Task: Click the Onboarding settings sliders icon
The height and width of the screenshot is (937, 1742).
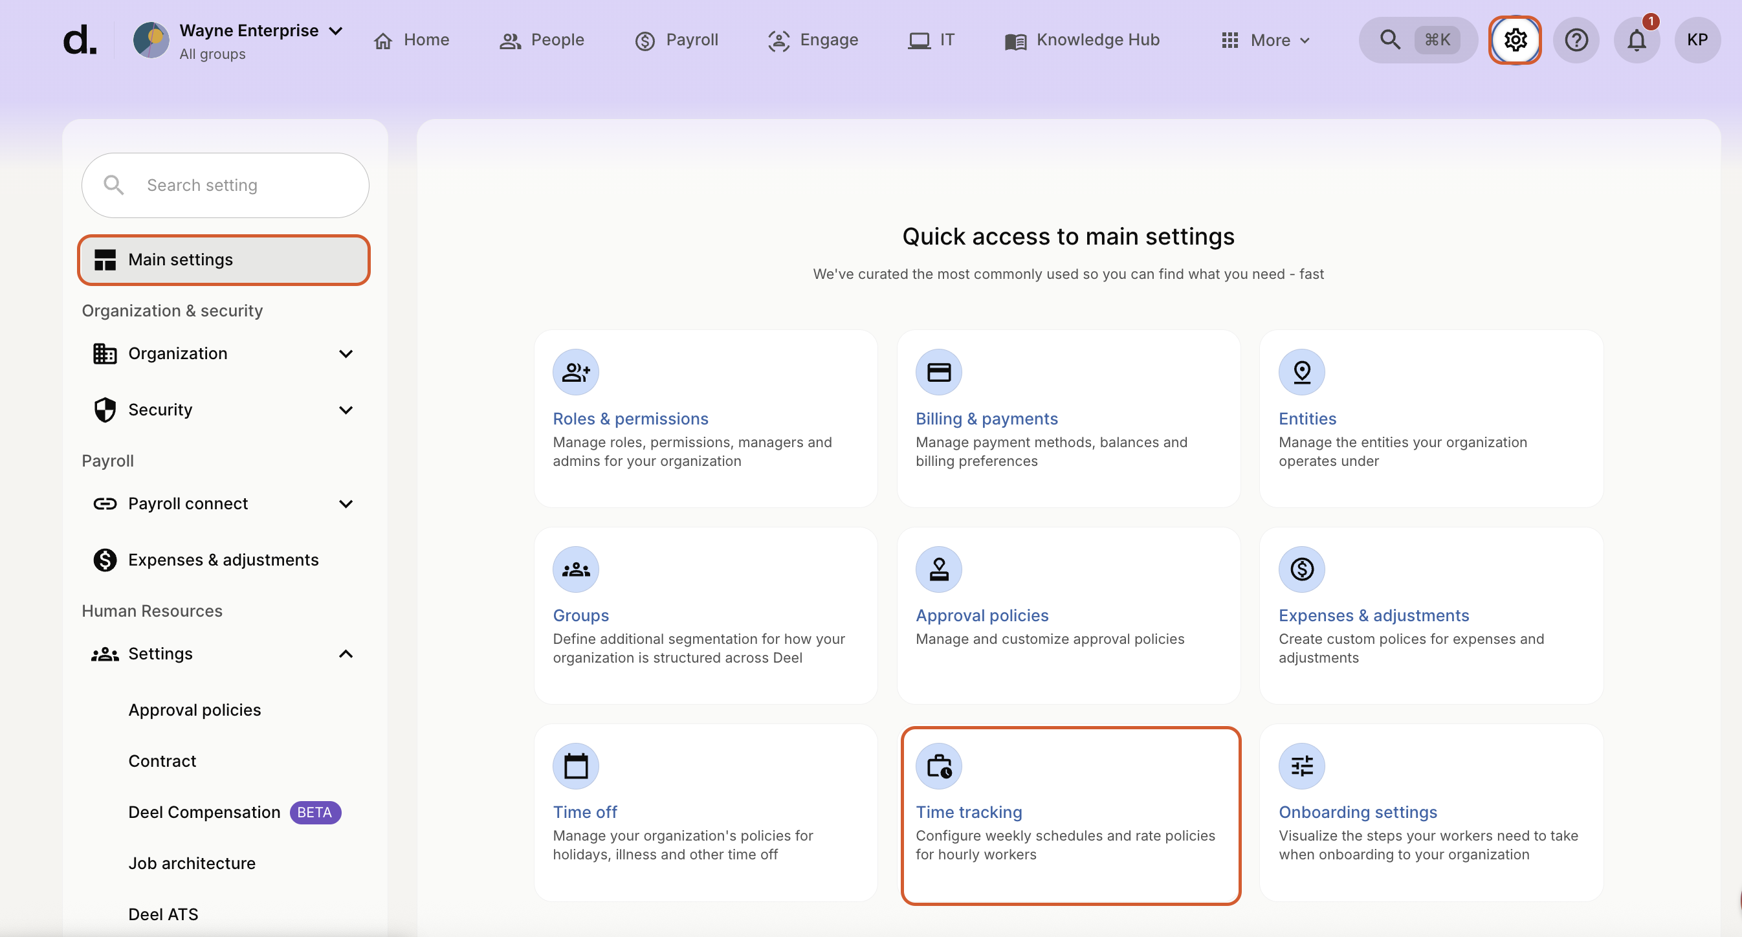Action: click(1301, 766)
